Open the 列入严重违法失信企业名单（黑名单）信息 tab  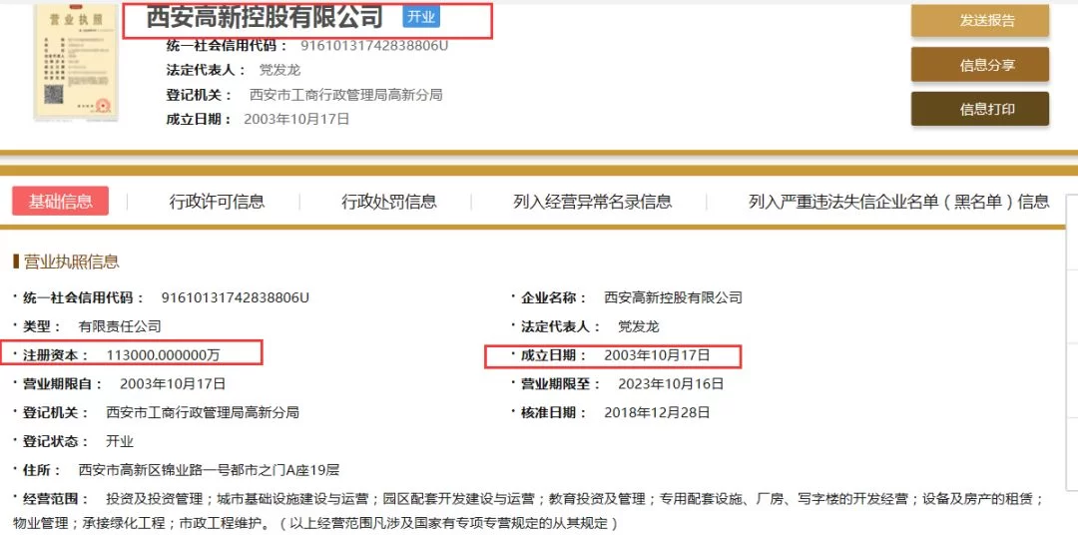coord(898,202)
